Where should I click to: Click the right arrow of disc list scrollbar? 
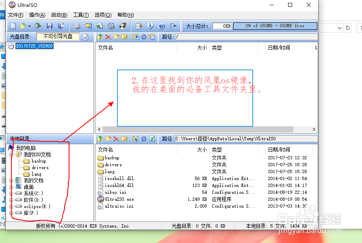coord(314,129)
